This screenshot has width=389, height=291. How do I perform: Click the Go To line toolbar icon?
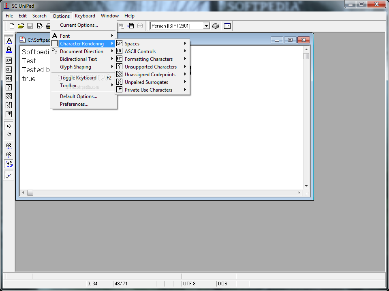pos(131,26)
